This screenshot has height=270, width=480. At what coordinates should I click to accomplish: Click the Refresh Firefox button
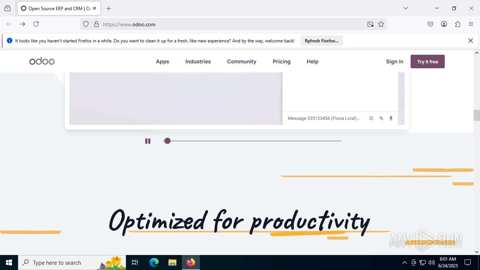[322, 41]
